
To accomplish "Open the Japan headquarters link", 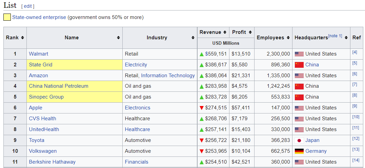I will pyautogui.click(x=312, y=140).
